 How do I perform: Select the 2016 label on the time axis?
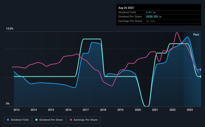pos(68,110)
